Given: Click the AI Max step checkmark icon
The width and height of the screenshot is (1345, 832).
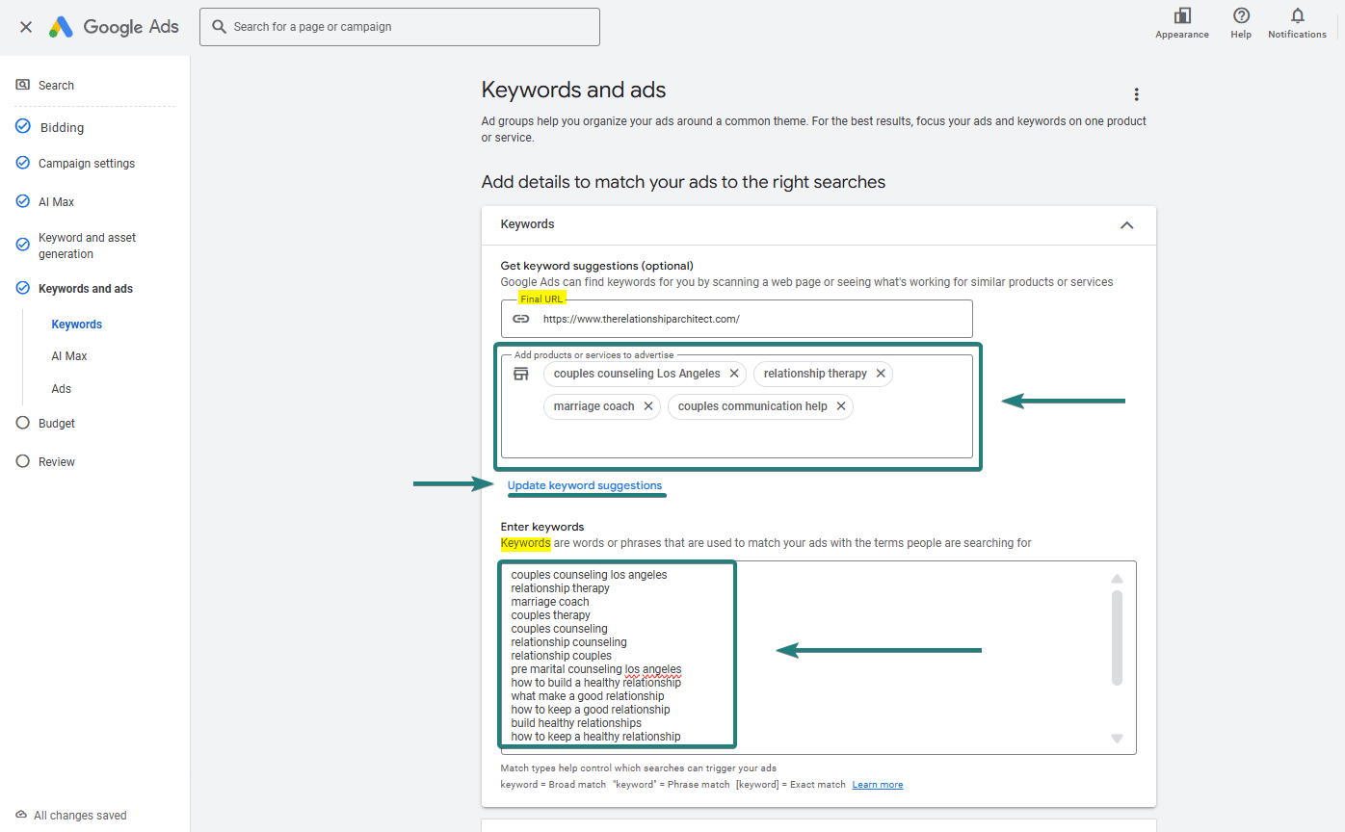Looking at the screenshot, I should pyautogui.click(x=23, y=201).
